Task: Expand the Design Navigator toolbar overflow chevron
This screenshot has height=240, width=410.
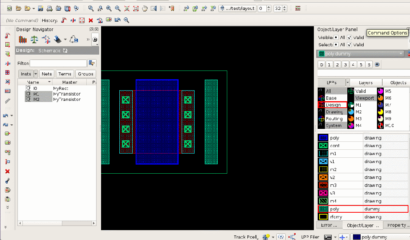Action: pos(88,39)
